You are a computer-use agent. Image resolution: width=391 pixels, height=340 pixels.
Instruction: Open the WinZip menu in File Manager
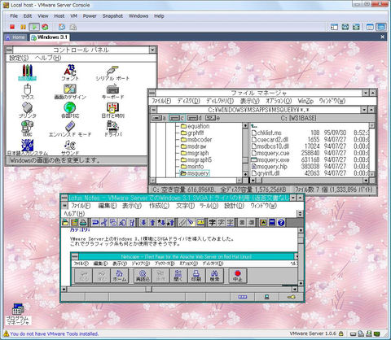(305, 101)
